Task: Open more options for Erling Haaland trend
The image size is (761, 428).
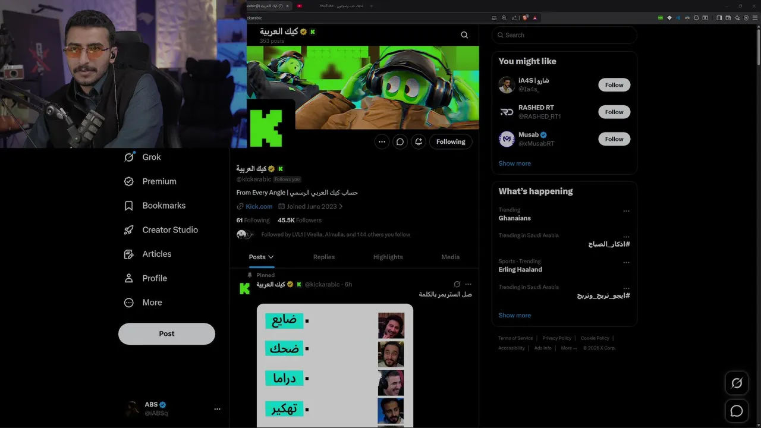Action: [x=626, y=262]
